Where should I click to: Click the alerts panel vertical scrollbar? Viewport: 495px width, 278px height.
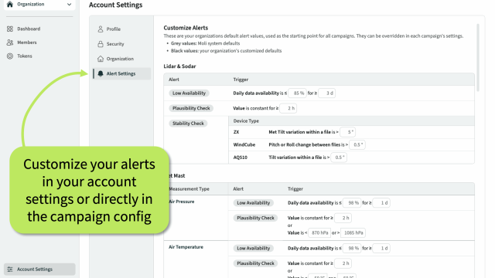click(478, 58)
